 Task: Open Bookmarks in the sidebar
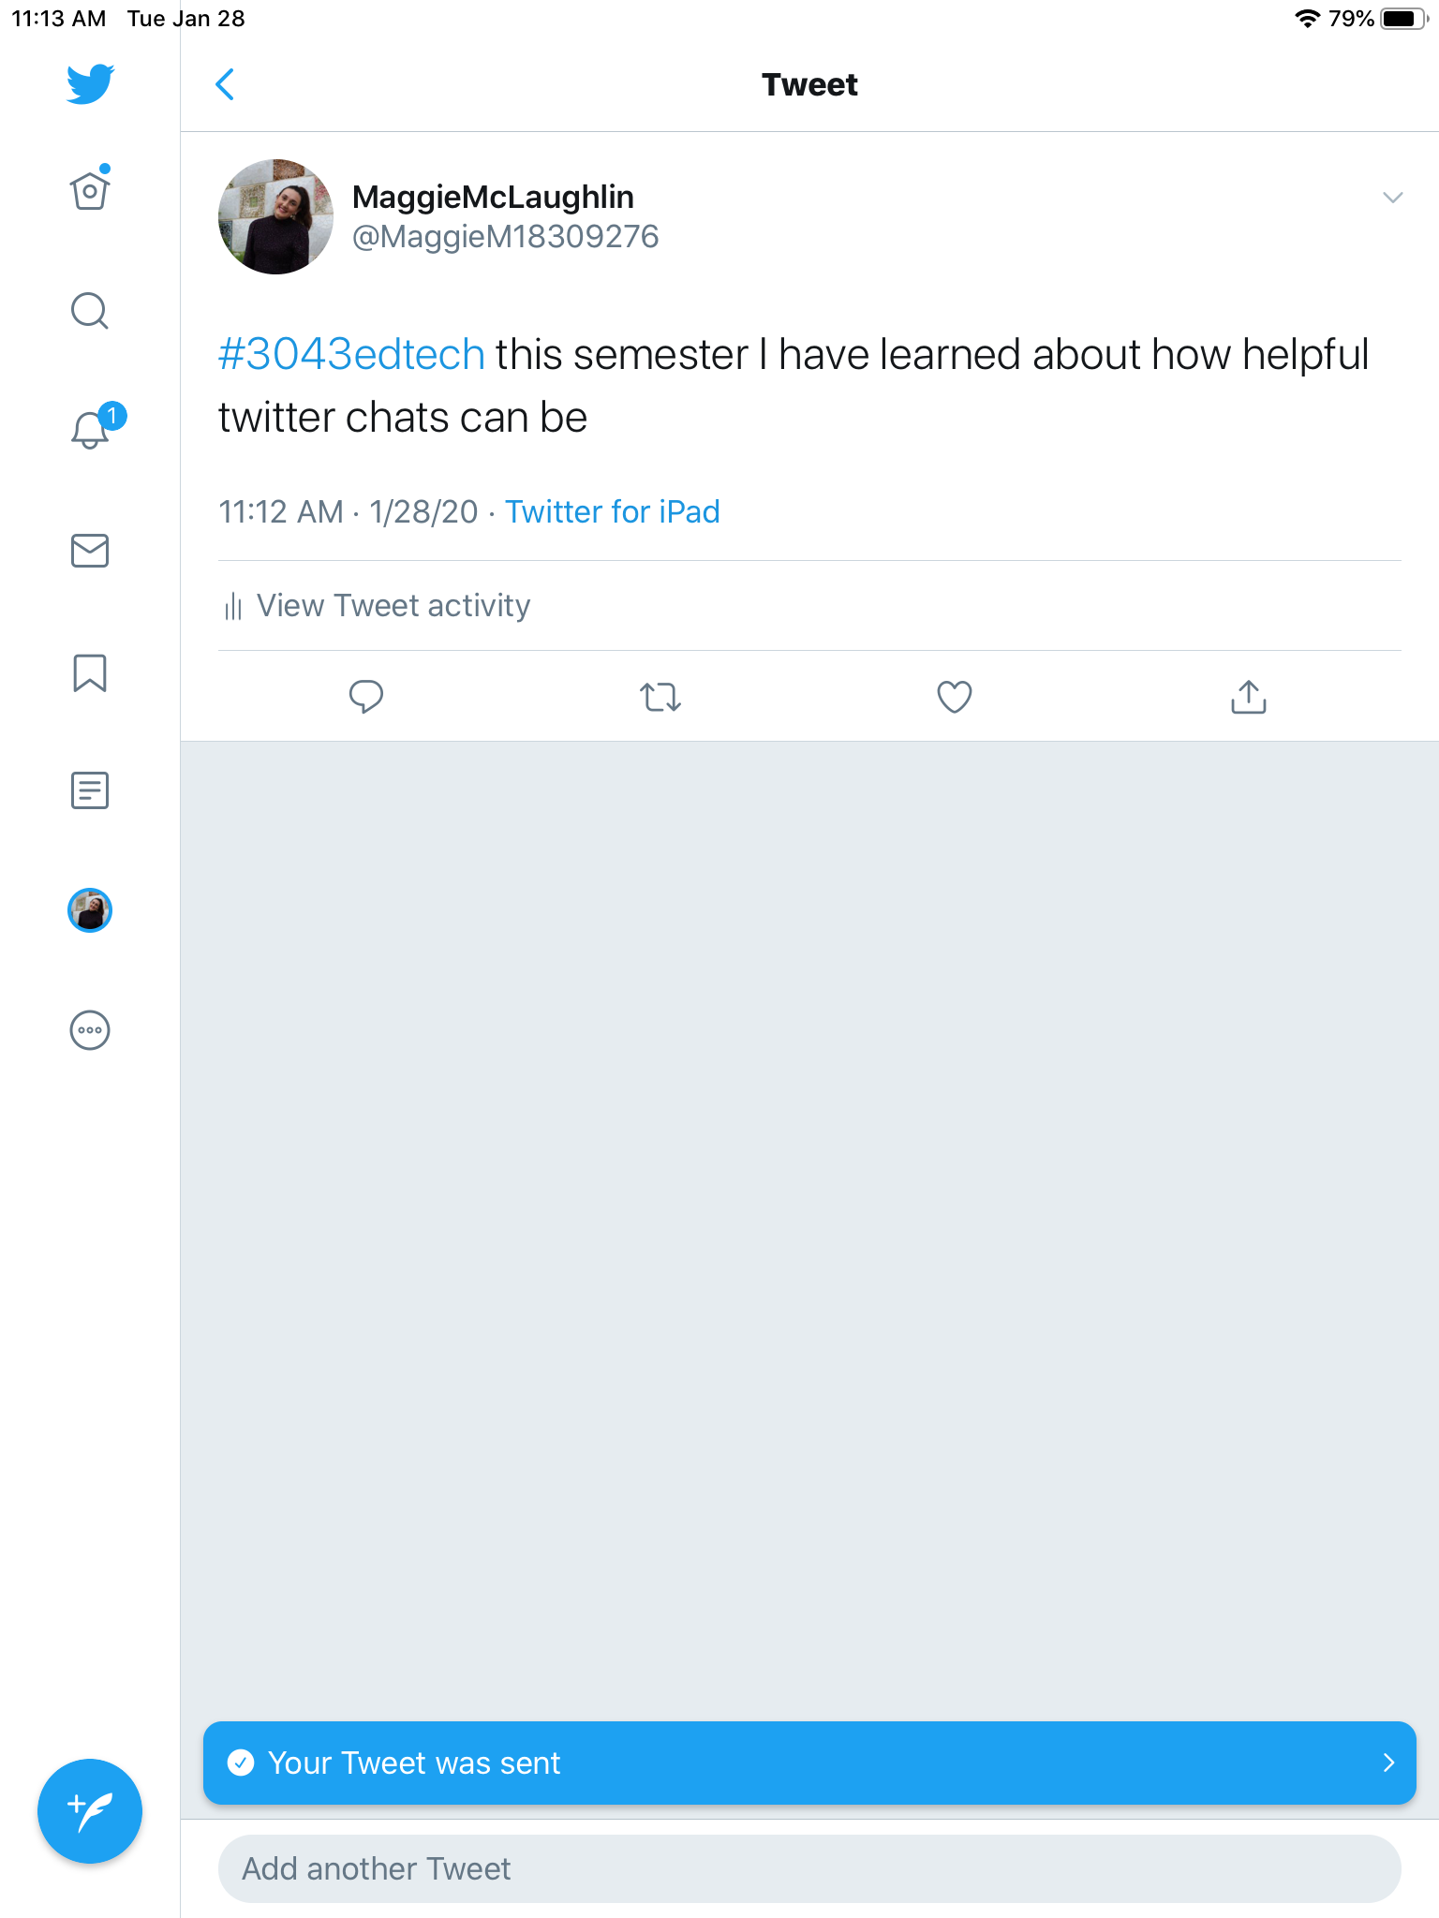click(x=90, y=672)
